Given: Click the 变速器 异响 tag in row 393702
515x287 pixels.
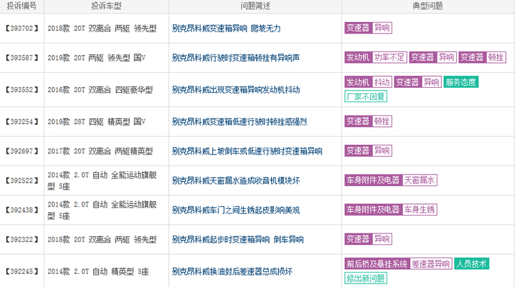Looking at the screenshot, I should [x=368, y=28].
